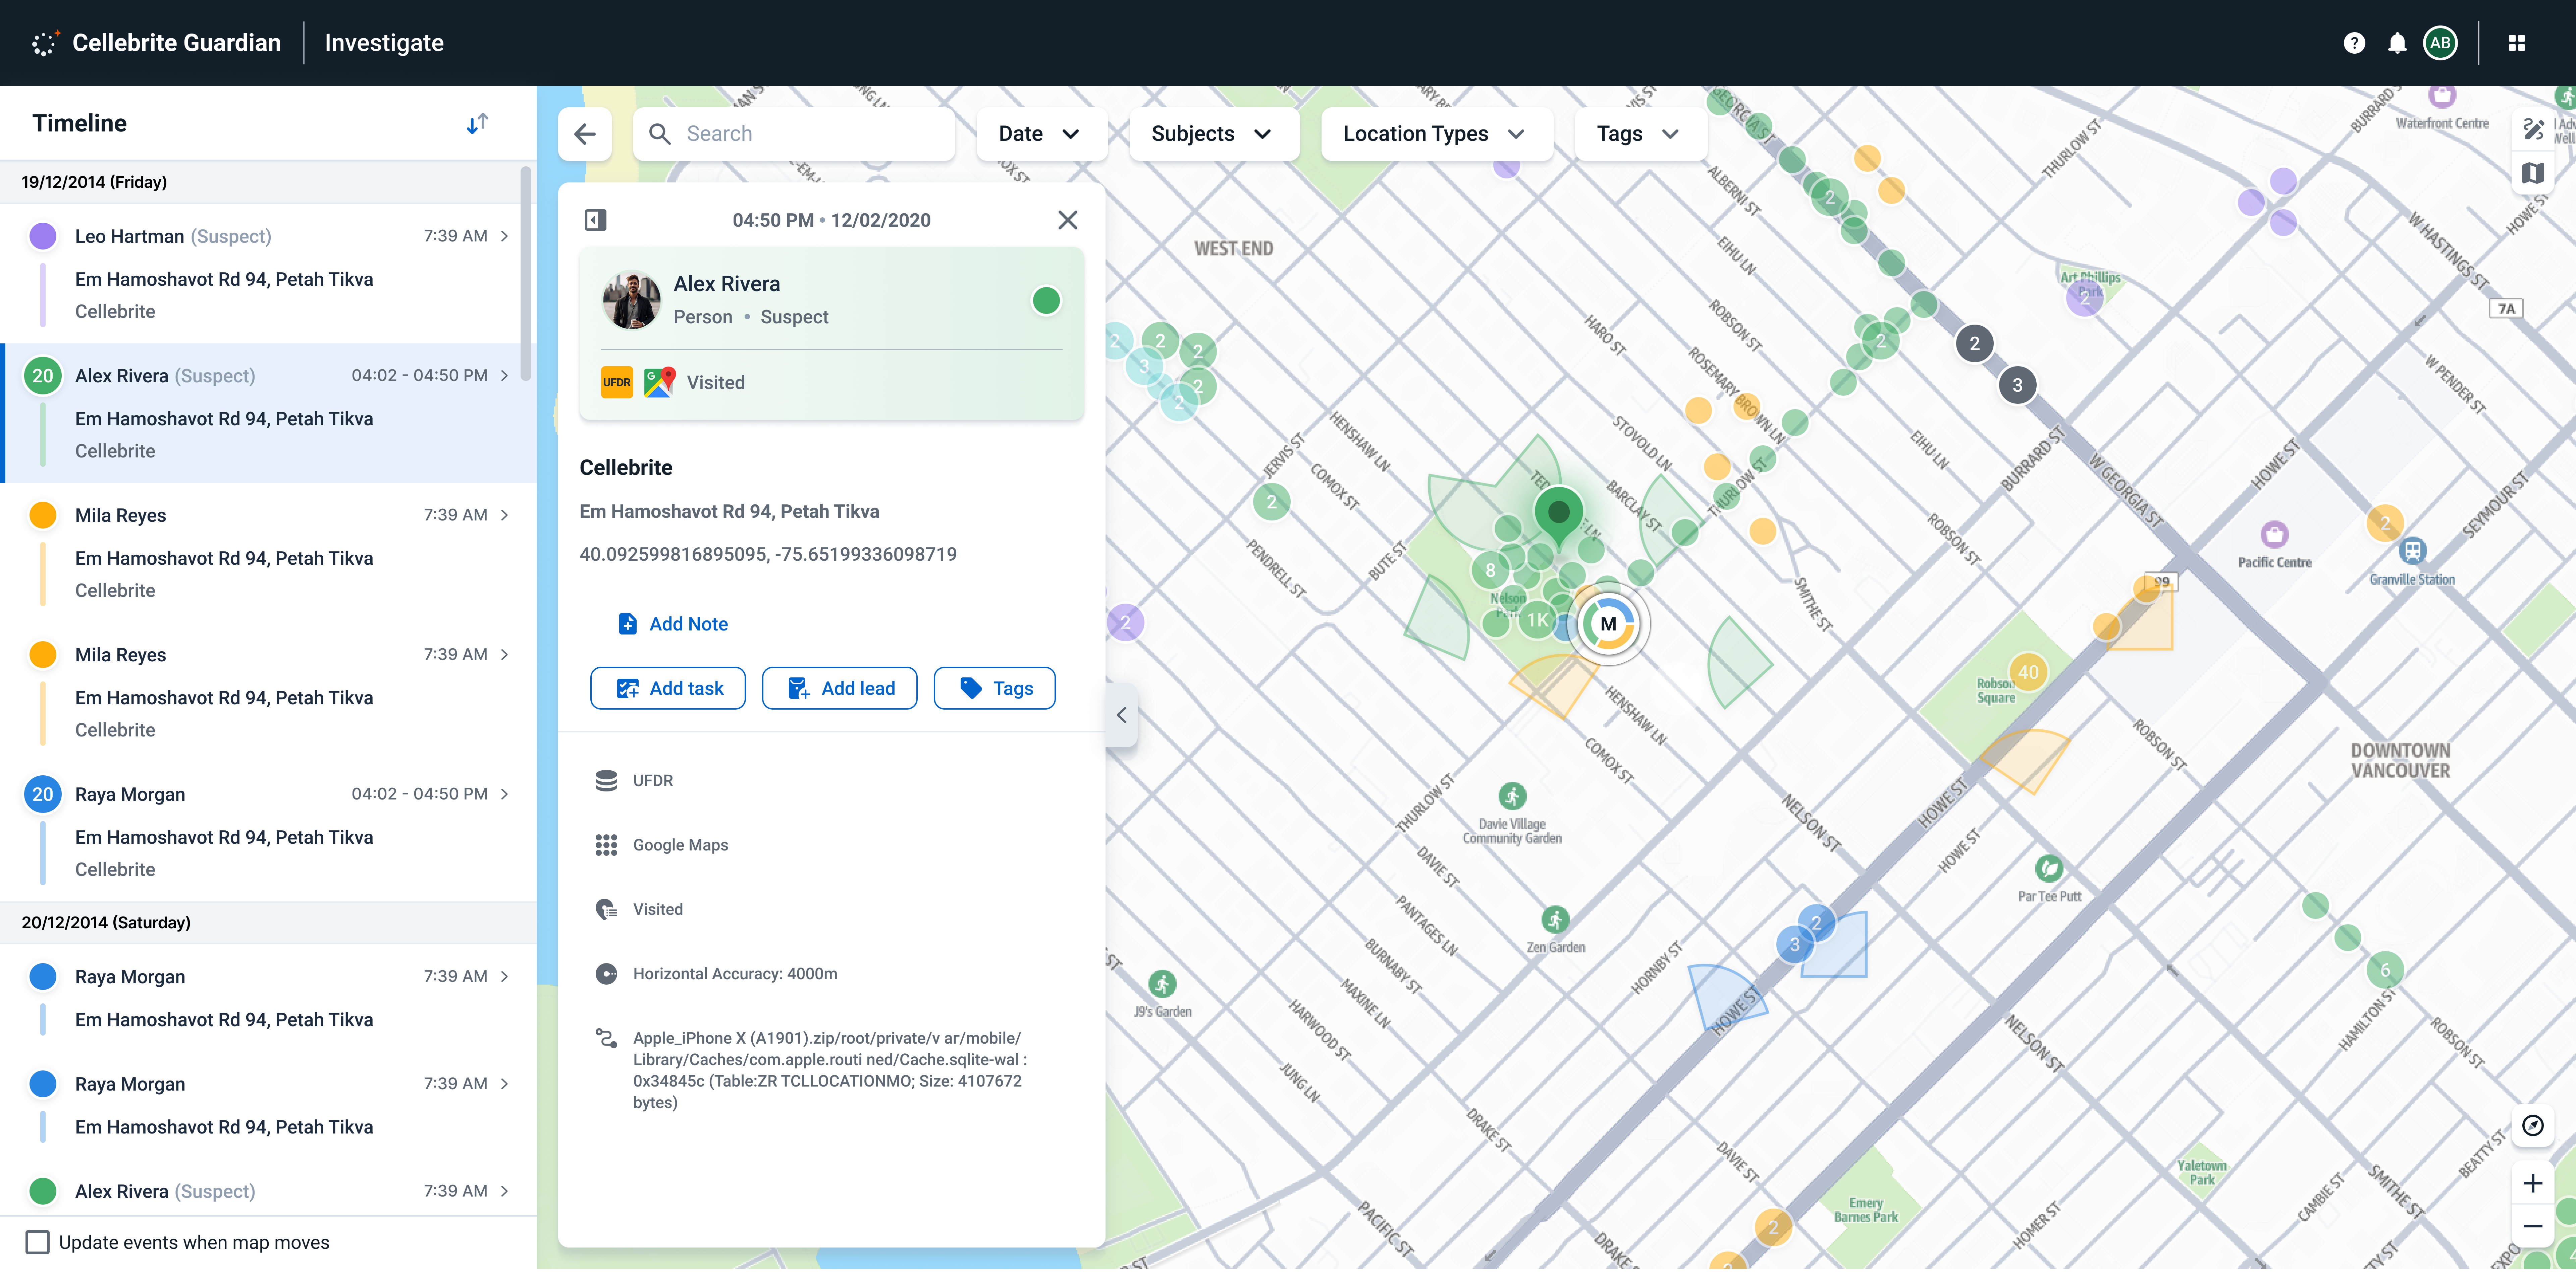
Task: Click the green 20 badge for Alex Rivera
Action: pyautogui.click(x=43, y=376)
